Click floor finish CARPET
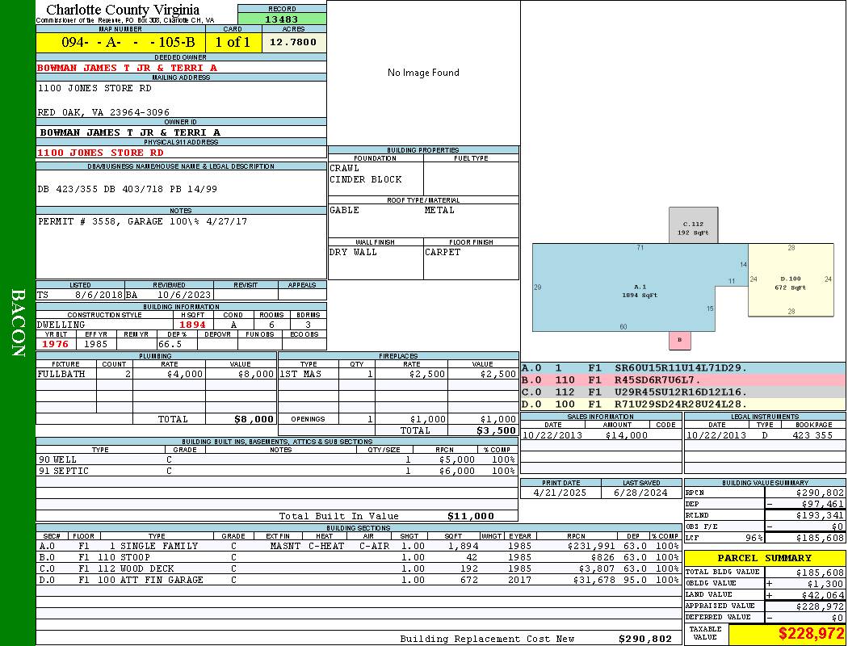Screen dimensions: 848x646 pos(443,252)
